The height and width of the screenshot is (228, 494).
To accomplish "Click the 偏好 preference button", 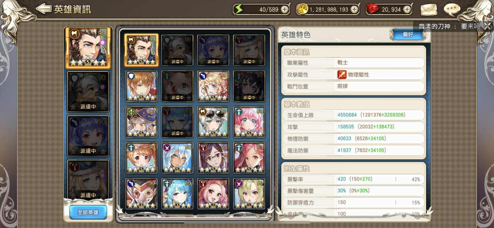I will 407,35.
